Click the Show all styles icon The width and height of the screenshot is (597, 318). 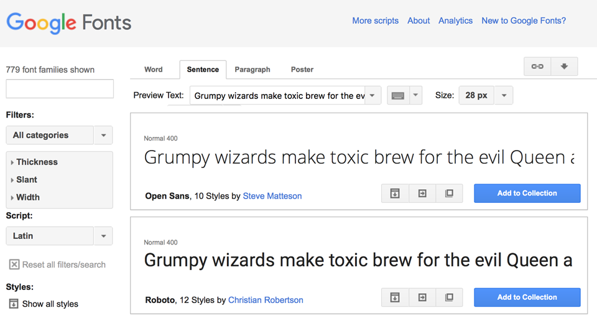pos(14,304)
